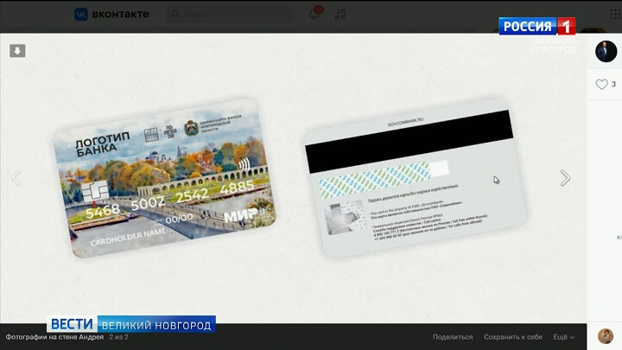The height and width of the screenshot is (350, 622).
Task: Open the apps grid icon
Action: (x=615, y=15)
